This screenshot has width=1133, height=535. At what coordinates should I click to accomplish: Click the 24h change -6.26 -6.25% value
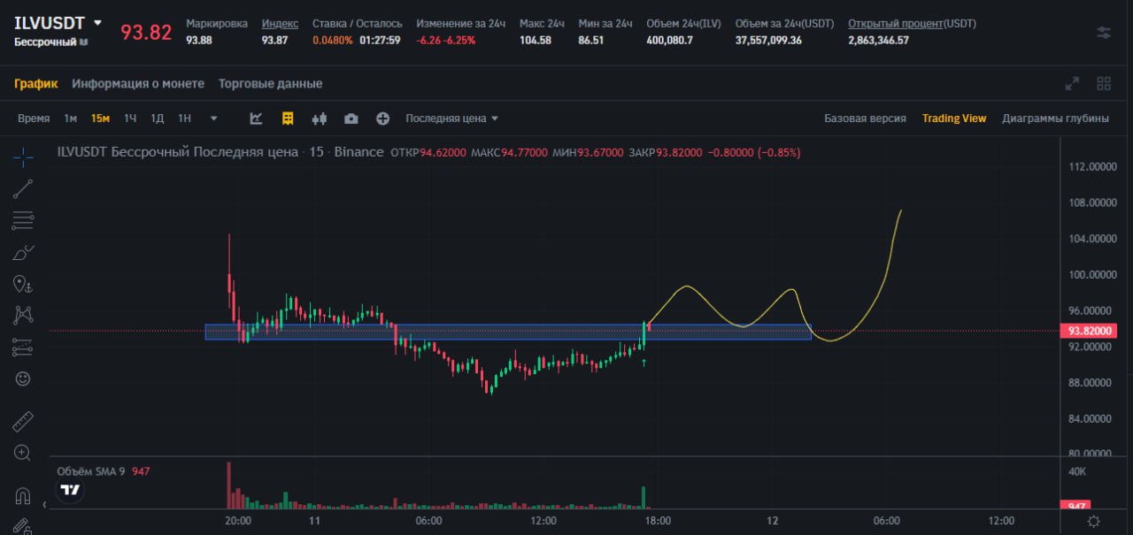pos(445,40)
